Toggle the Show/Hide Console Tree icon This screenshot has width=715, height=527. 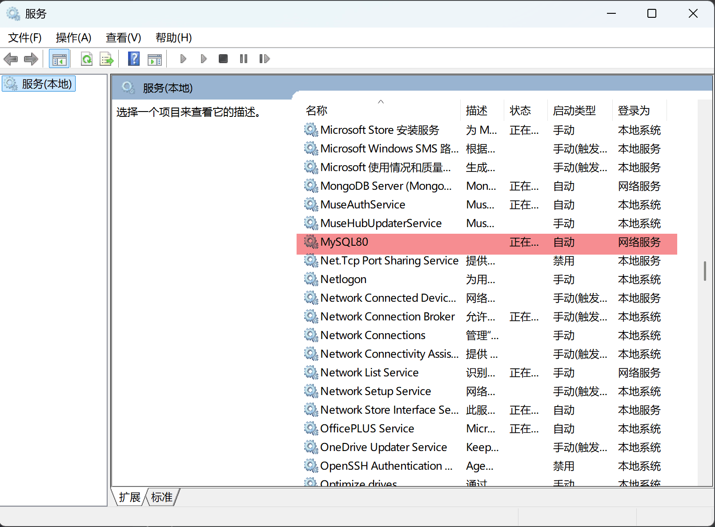click(x=59, y=59)
